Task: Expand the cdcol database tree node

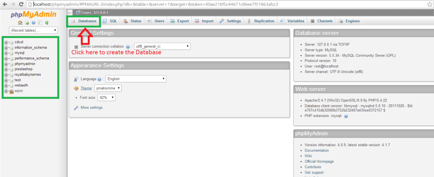Action: tap(6, 42)
